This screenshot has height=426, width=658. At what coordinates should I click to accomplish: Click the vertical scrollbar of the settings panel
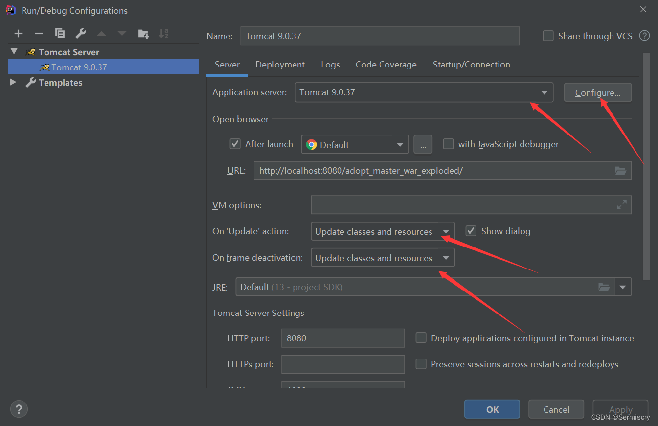tap(646, 166)
